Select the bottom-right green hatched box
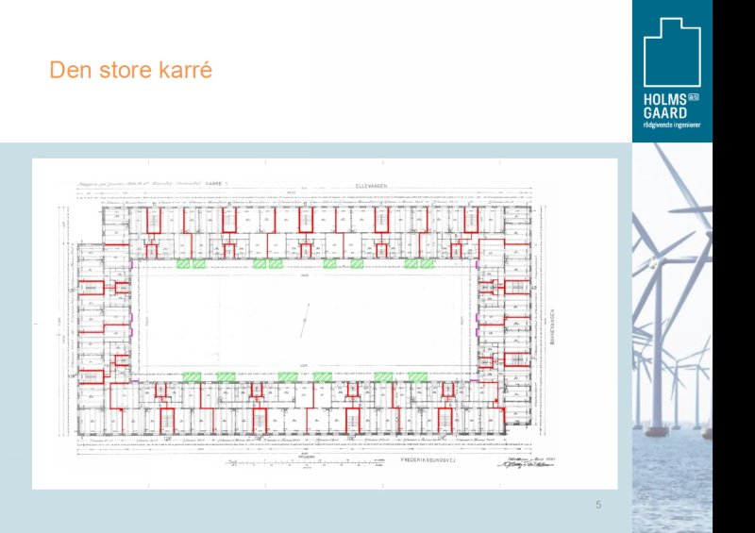Image resolution: width=755 pixels, height=533 pixels. (417, 376)
